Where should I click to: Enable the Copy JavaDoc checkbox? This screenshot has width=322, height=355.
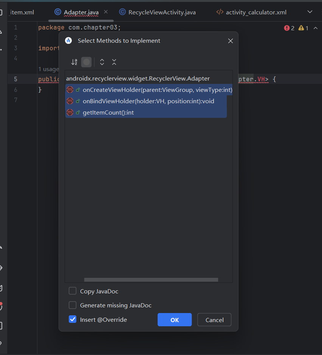click(x=73, y=291)
